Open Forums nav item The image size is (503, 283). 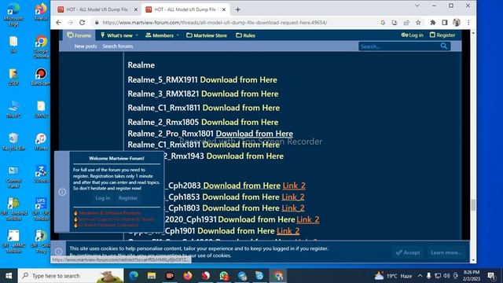79,35
